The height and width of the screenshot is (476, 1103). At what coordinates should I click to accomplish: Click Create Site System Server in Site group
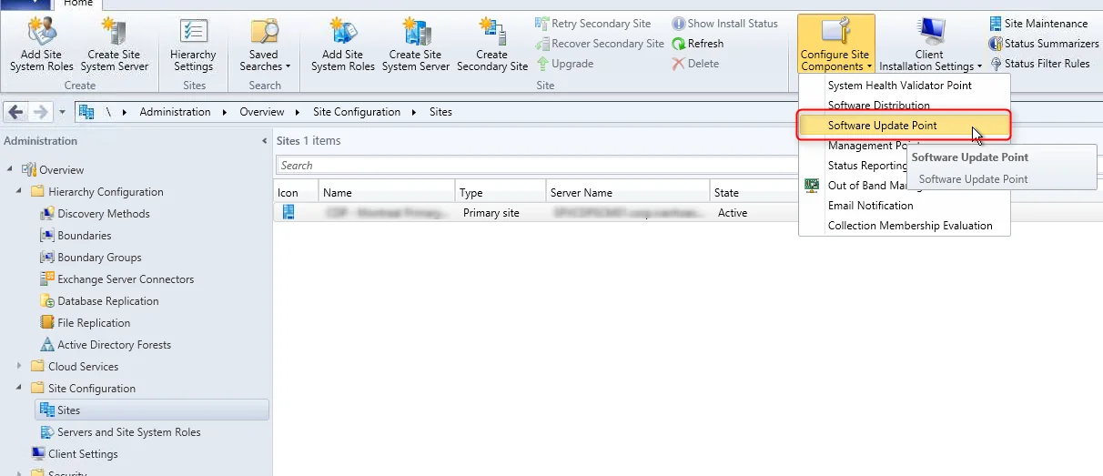[416, 44]
